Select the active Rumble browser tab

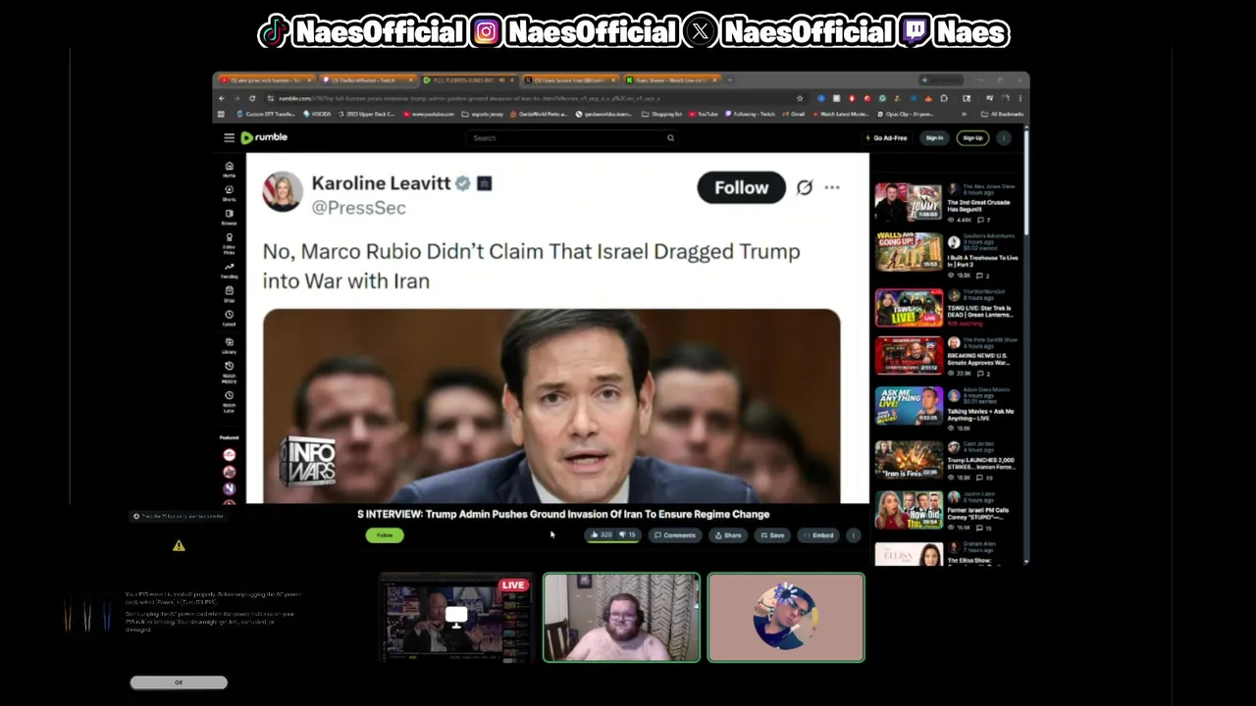tap(469, 79)
